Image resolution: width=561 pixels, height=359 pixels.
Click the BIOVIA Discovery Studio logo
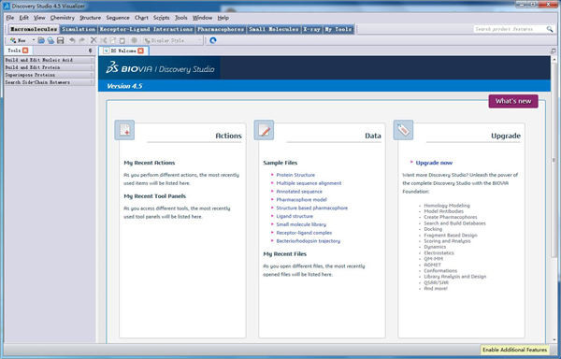click(x=160, y=67)
